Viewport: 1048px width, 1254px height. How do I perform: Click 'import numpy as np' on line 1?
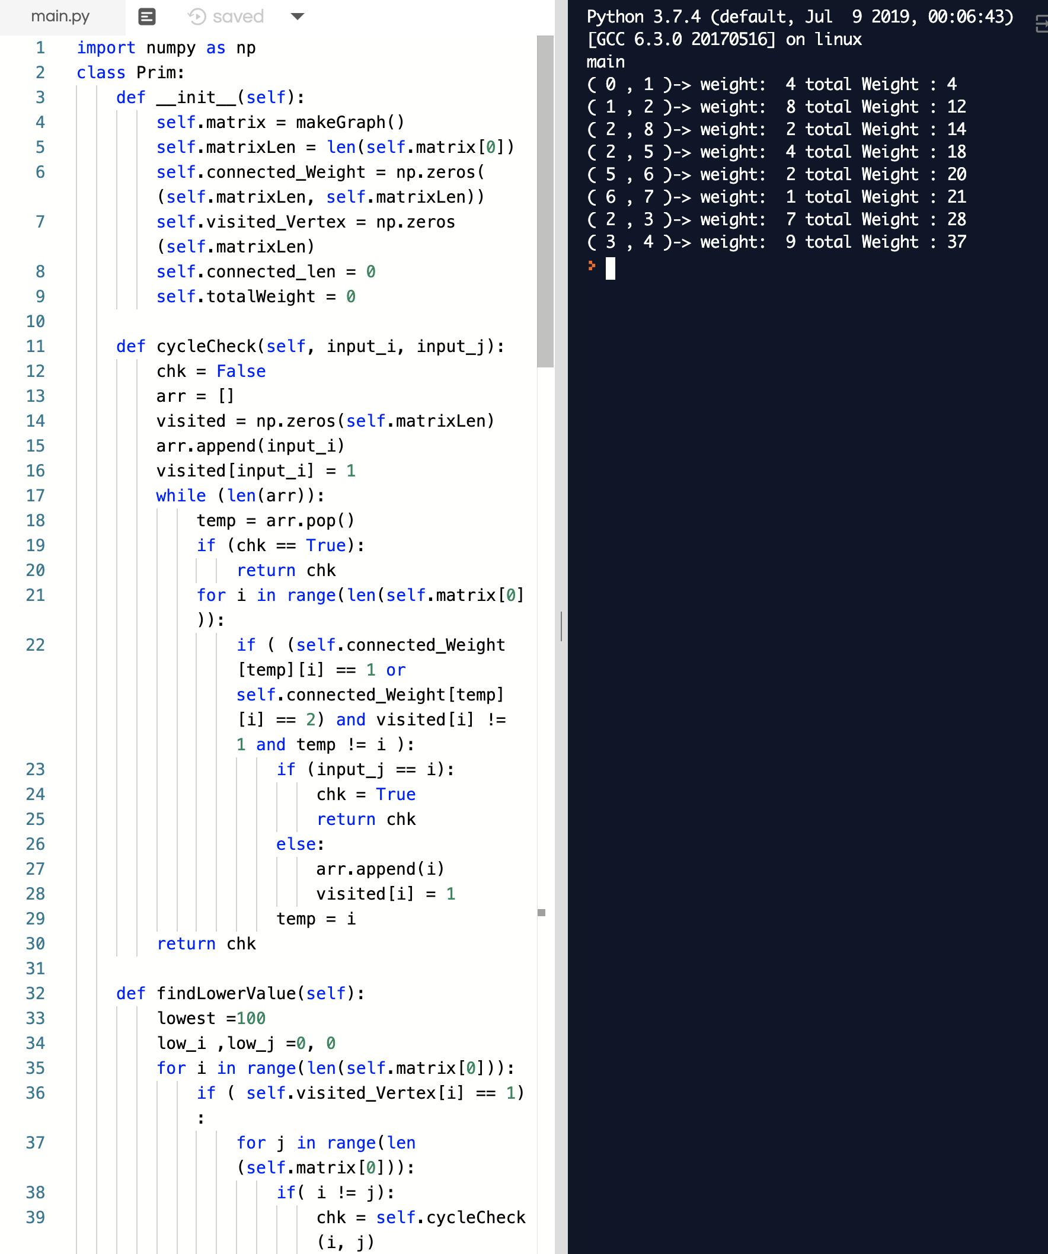pos(166,48)
